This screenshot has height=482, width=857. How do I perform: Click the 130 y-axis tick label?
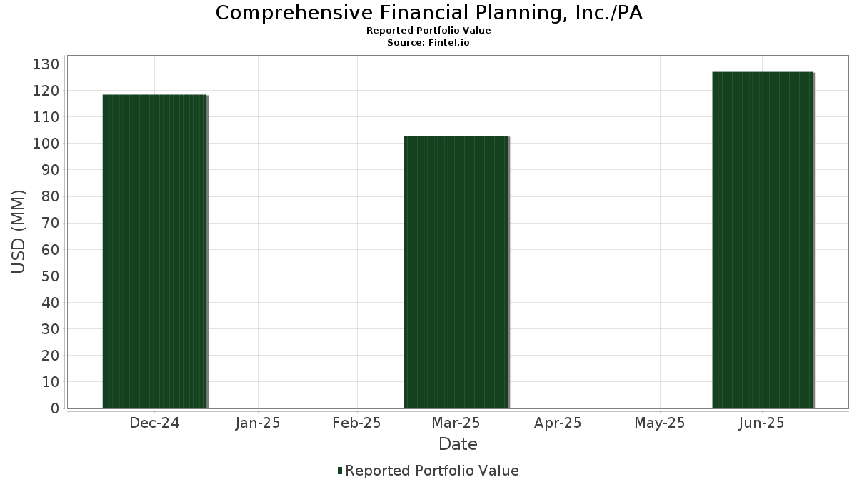click(46, 64)
